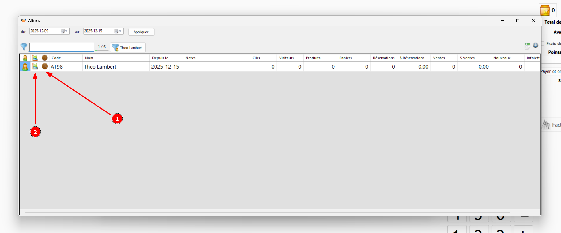This screenshot has width=561, height=233.
Task: Sort table by Code column header
Action: pos(66,58)
